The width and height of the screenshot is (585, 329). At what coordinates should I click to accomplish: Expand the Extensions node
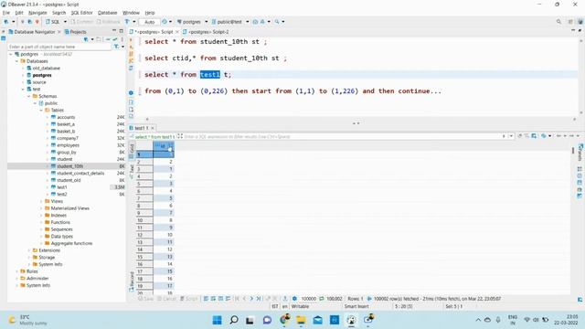[x=29, y=250]
